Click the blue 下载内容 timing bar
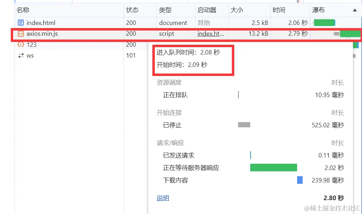This screenshot has width=362, height=214. point(300,180)
